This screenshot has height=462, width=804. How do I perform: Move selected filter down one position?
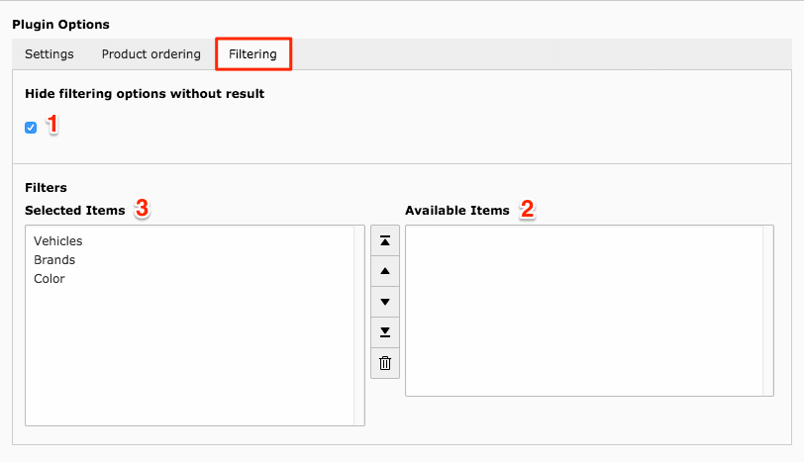385,302
